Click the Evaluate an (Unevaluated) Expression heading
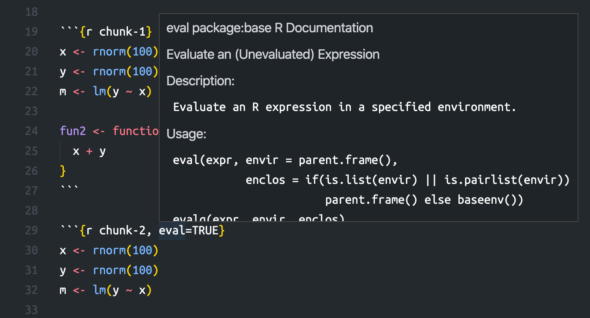590x318 pixels. [273, 54]
